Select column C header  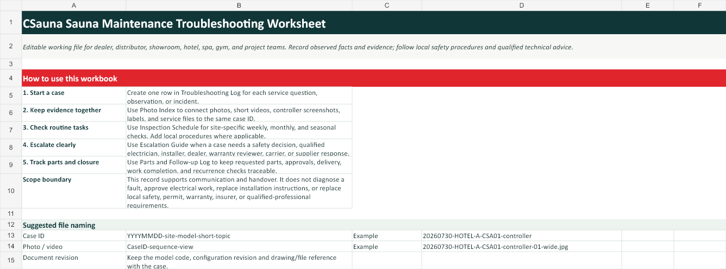coord(387,5)
